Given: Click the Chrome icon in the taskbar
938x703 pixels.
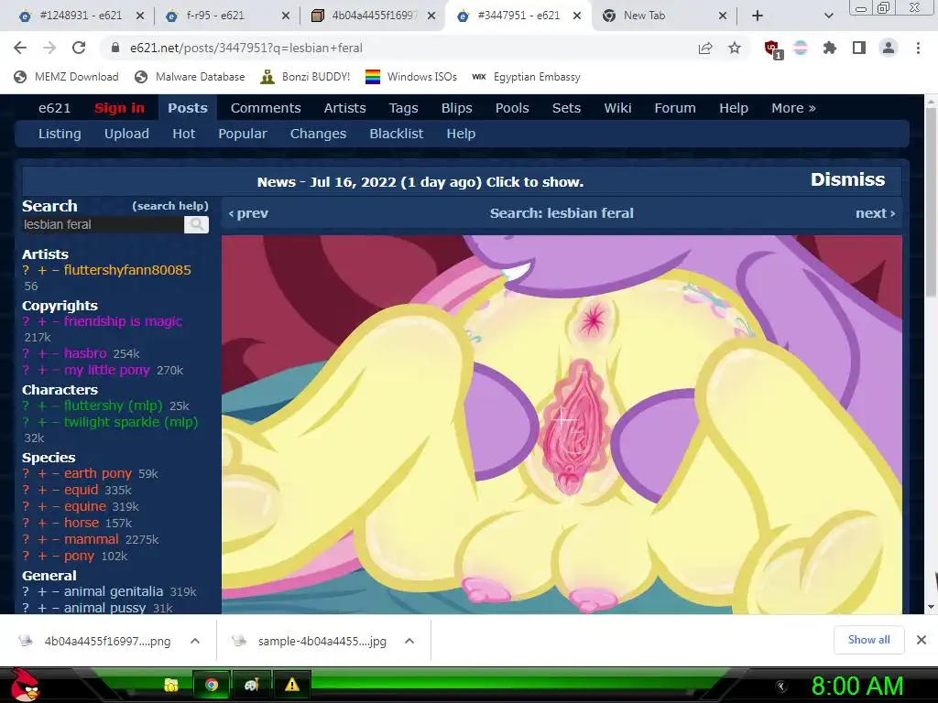Looking at the screenshot, I should 212,685.
